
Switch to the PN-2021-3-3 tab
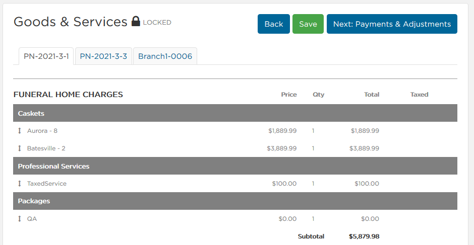[103, 56]
